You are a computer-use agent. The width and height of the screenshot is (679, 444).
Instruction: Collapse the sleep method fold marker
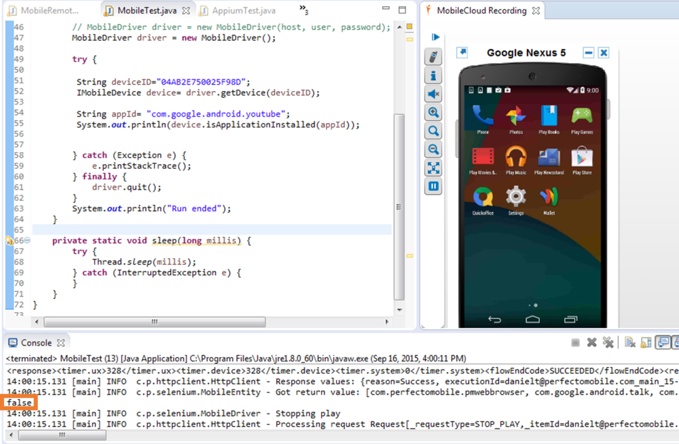coord(27,240)
